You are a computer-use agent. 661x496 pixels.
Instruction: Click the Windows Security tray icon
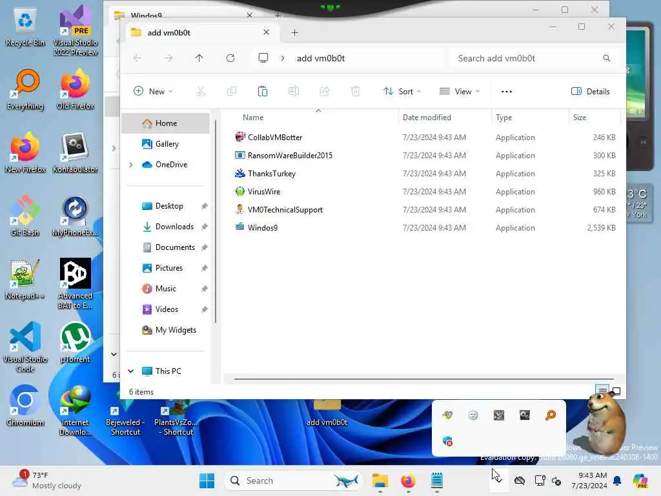(x=448, y=441)
